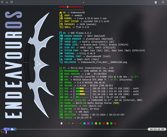This screenshot has height=137, width=167.
Task: Click the purple EndeavourOS logo in the prompt
Action: (x=7, y=129)
